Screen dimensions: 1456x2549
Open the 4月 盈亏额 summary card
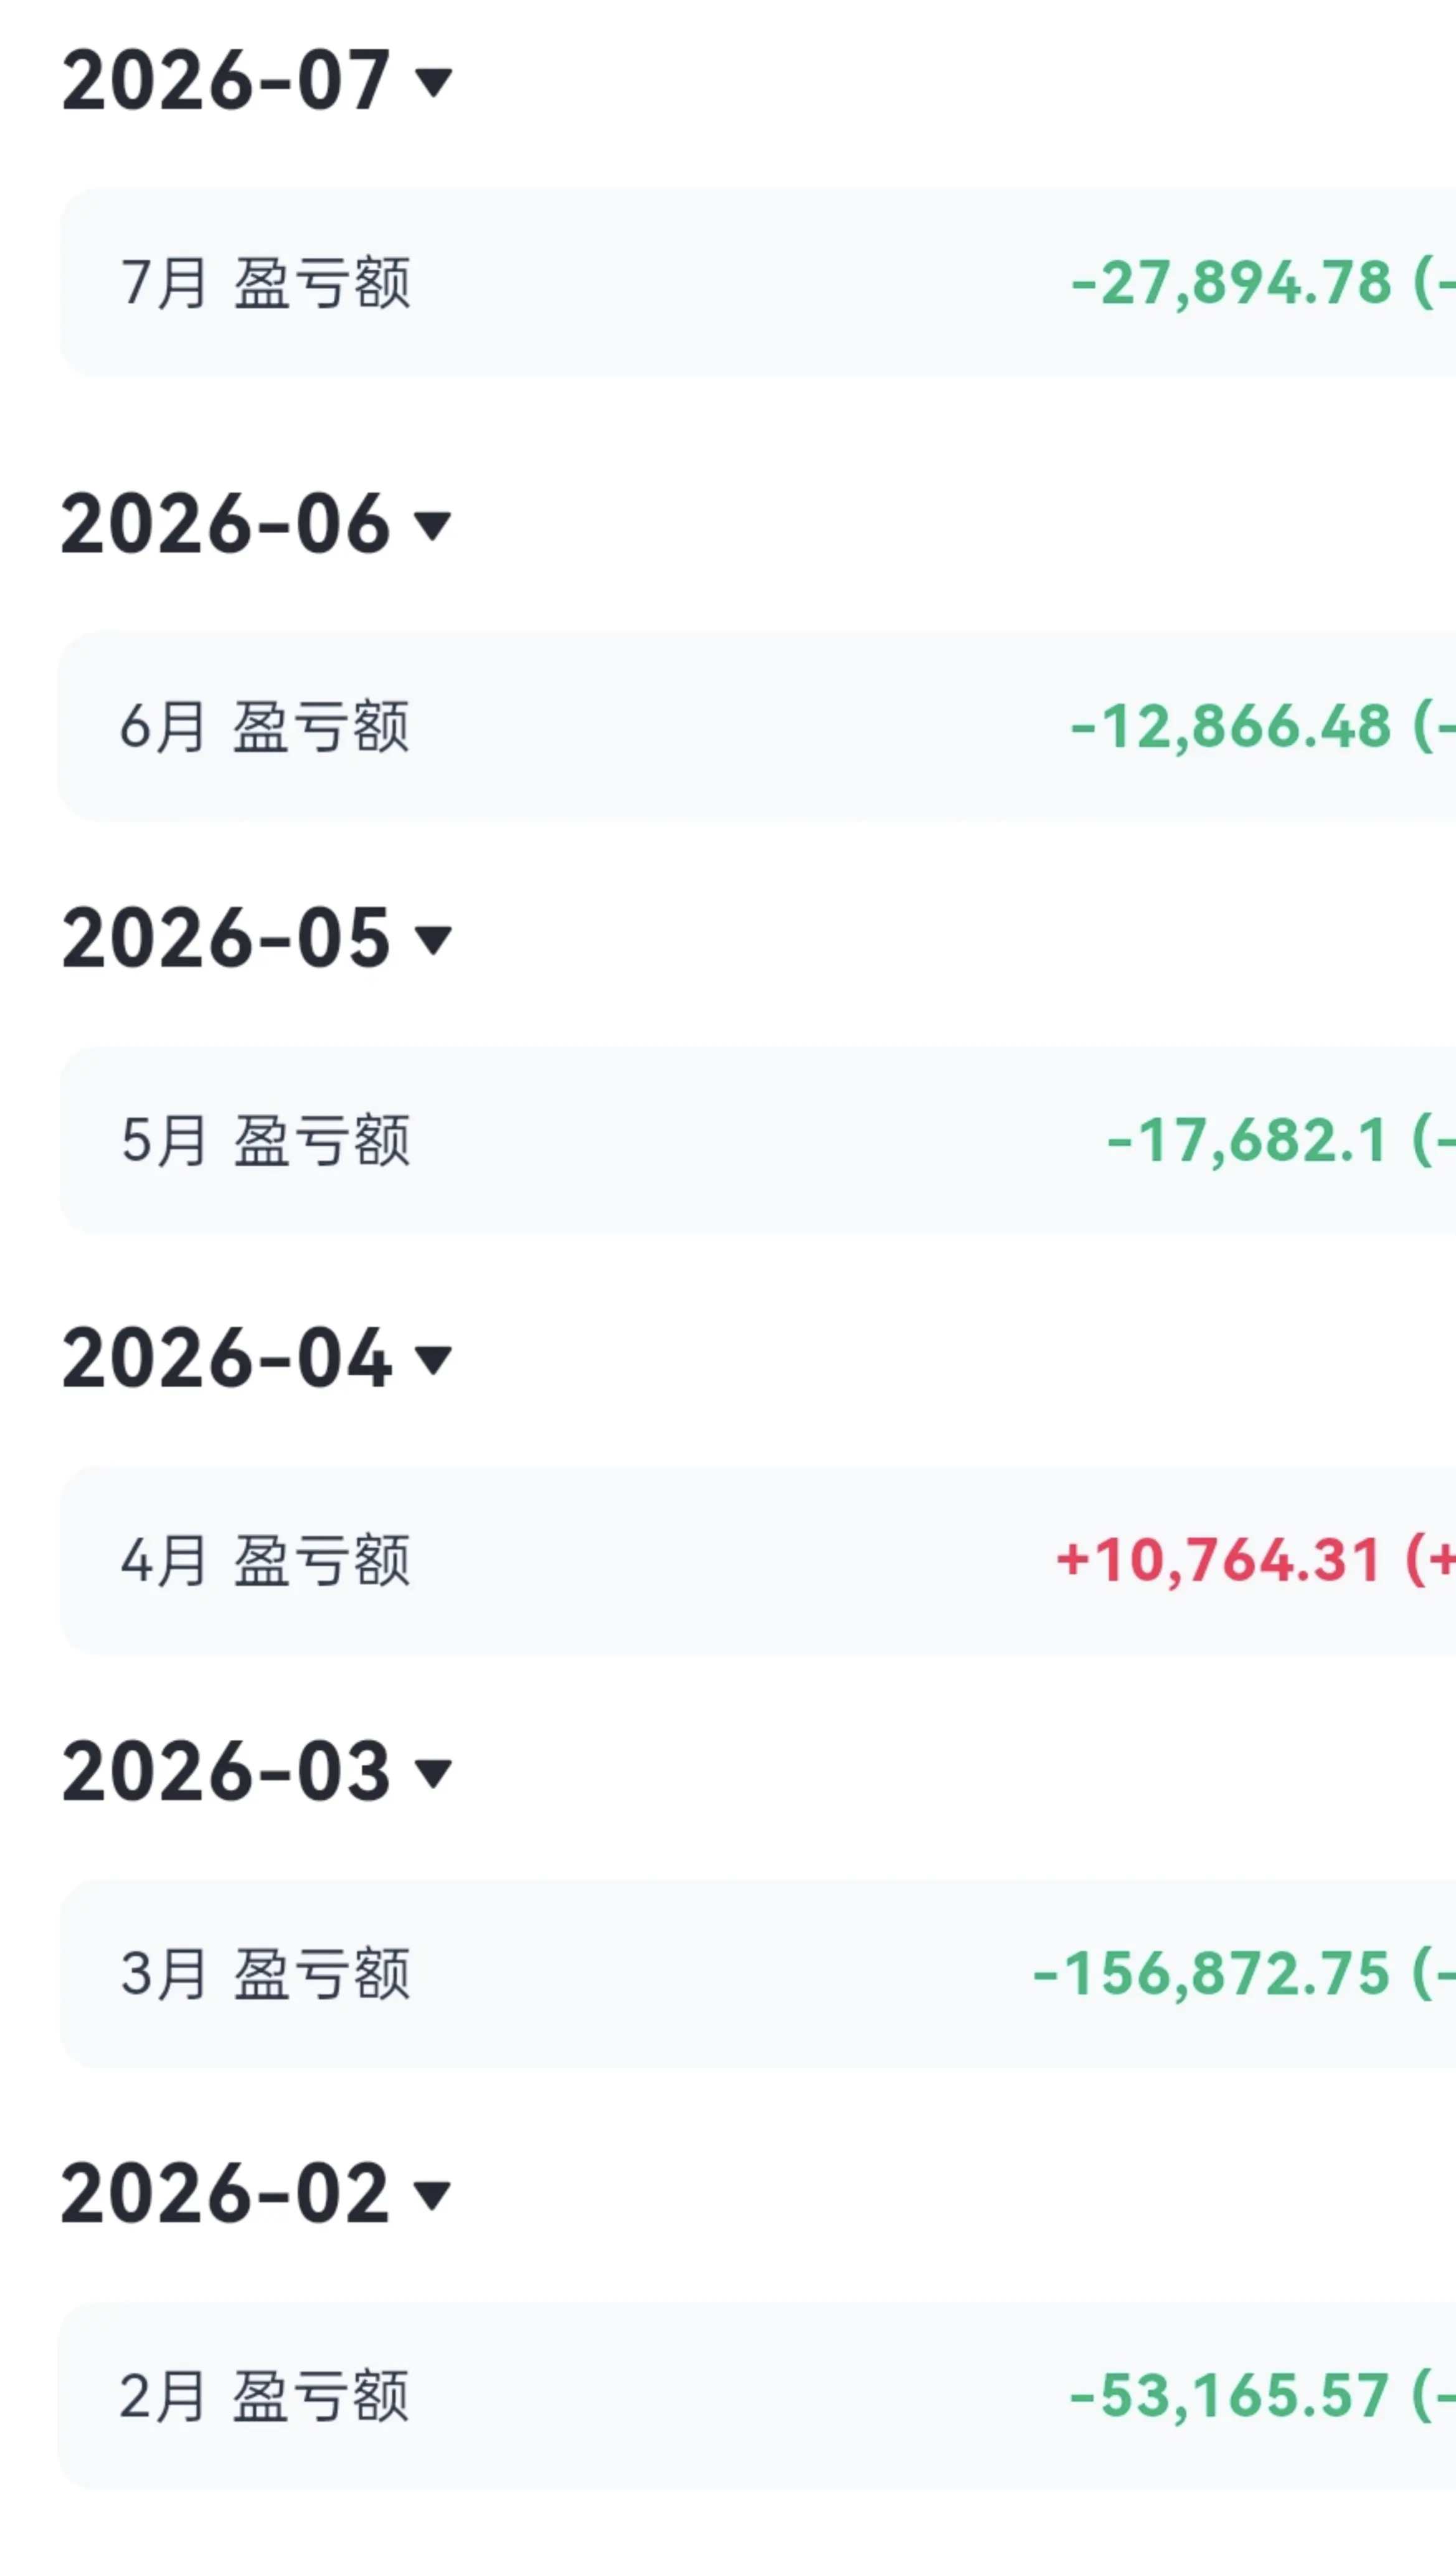coord(758,1560)
